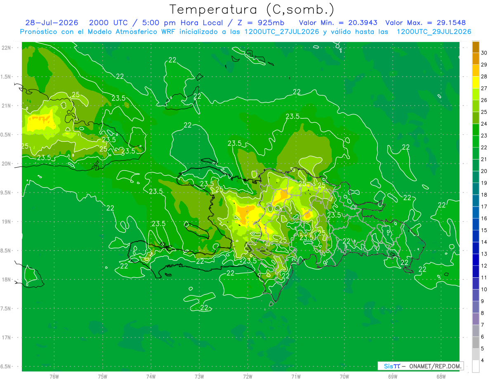Click the 20N latitude axis label
Screen dimensions: 495x382
(6, 164)
